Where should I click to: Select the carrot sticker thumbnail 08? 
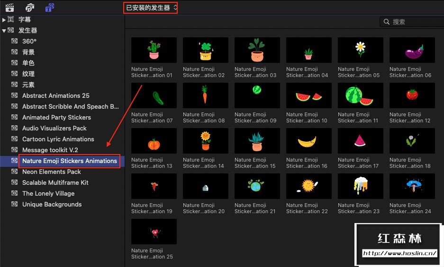(206, 95)
